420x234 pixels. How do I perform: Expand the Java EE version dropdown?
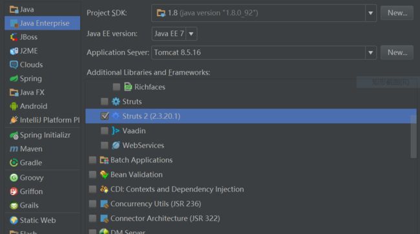(191, 34)
